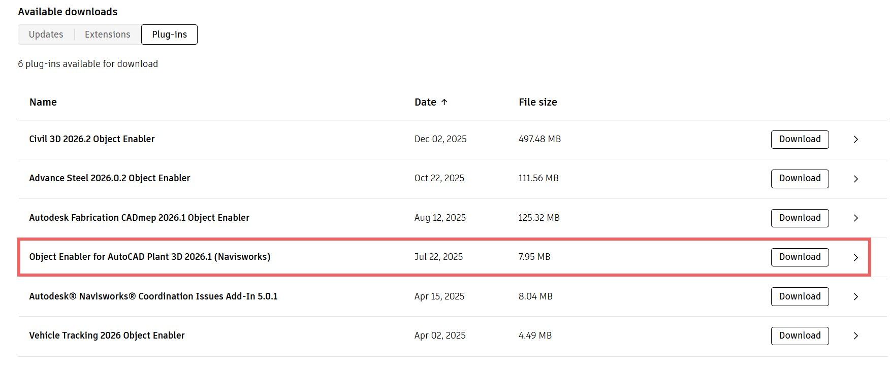Screen dimensions: 890x369
Task: Expand Coordination Issues Add-In row chevron
Action: tap(856, 296)
